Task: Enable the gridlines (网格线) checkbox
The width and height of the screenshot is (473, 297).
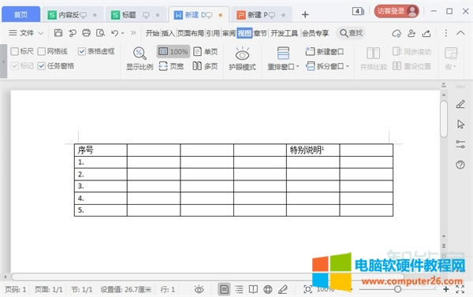Action: pyautogui.click(x=42, y=51)
